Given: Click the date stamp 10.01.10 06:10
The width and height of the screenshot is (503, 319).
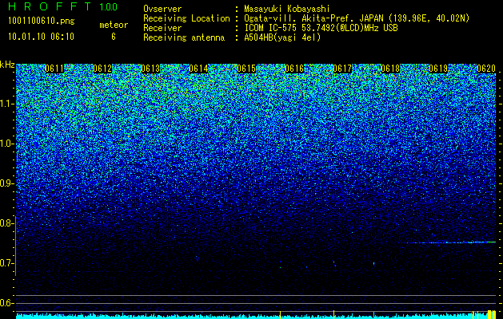Looking at the screenshot, I should coord(42,37).
